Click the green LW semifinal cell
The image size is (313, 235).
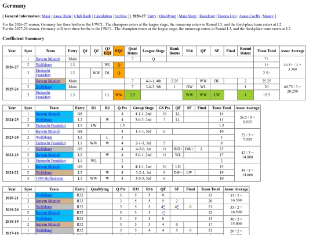click(x=217, y=95)
